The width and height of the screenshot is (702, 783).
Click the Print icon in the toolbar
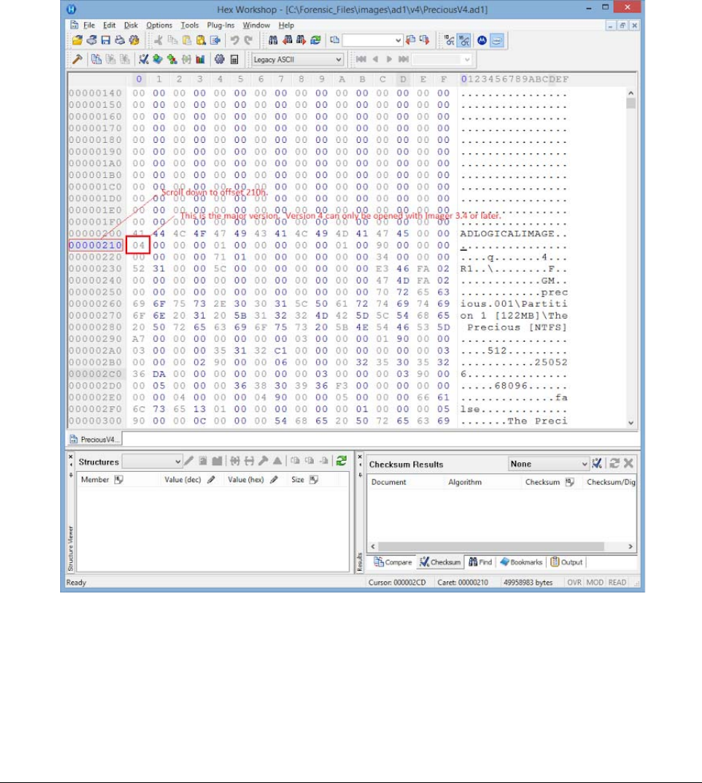pyautogui.click(x=120, y=40)
